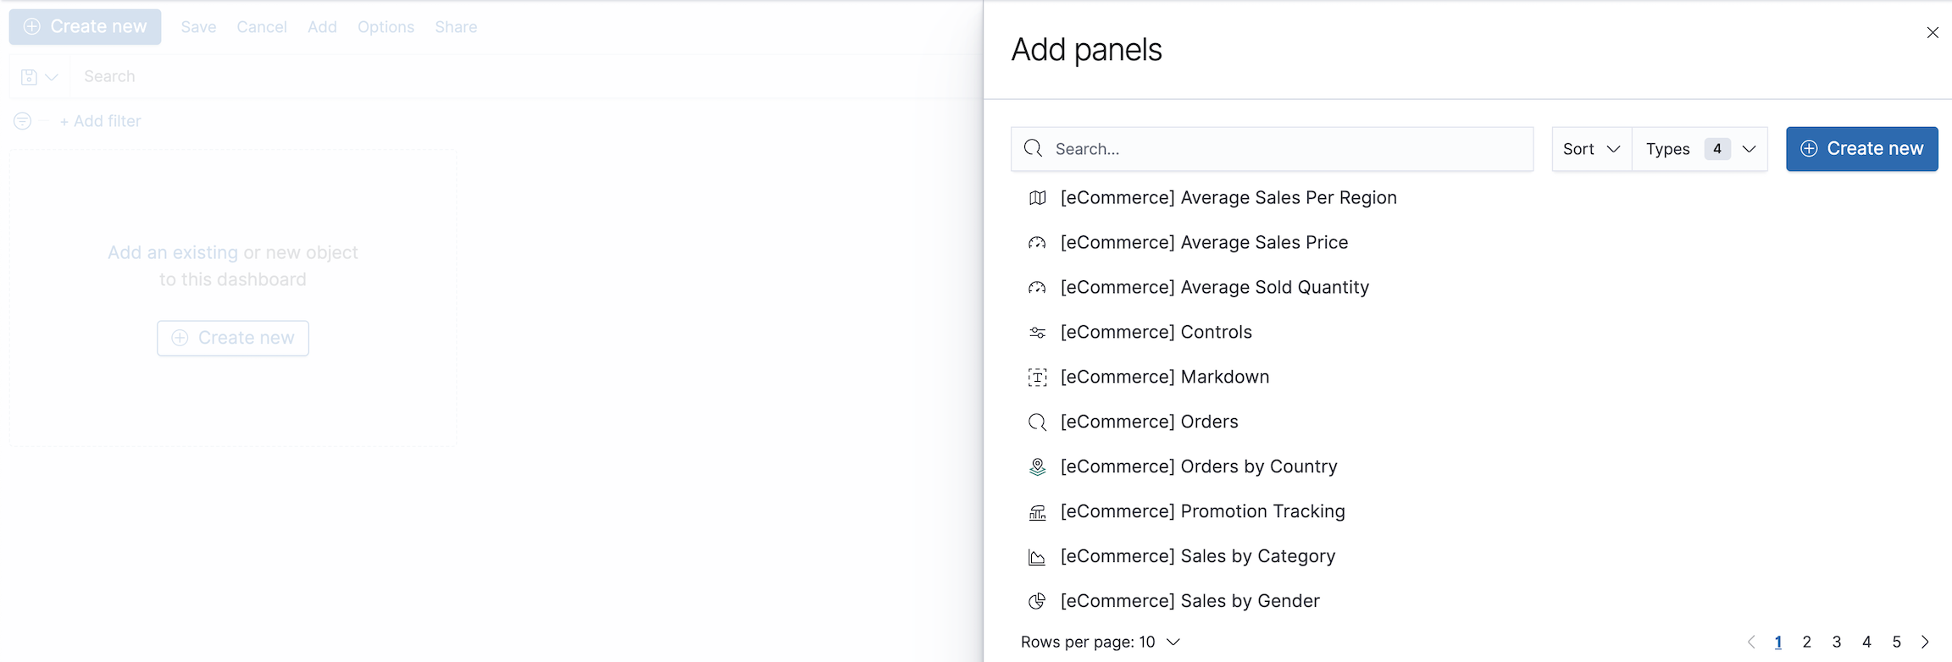The height and width of the screenshot is (662, 1952).
Task: Click the Share menu item
Action: tap(455, 26)
